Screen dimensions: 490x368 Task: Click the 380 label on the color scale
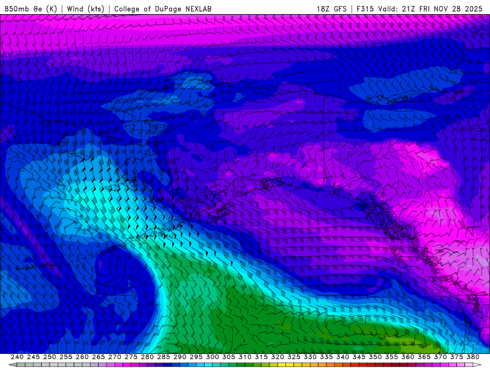click(x=473, y=357)
